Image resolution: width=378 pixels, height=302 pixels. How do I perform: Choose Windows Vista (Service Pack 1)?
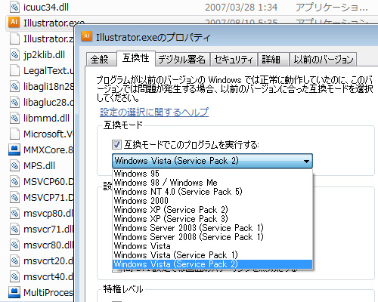[212, 255]
